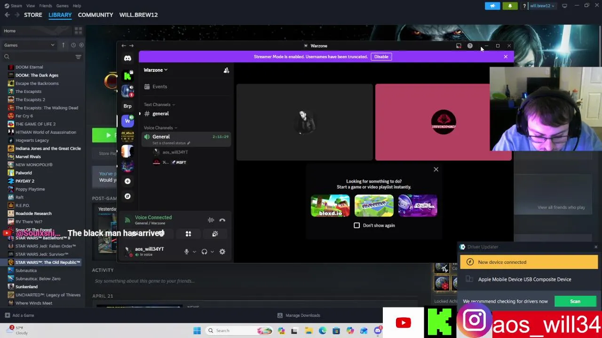This screenshot has width=602, height=338.
Task: Disconnect from voice call in Discord
Action: 222,220
